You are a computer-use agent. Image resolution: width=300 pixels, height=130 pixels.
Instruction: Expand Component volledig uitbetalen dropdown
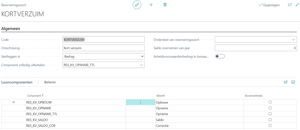point(103,65)
